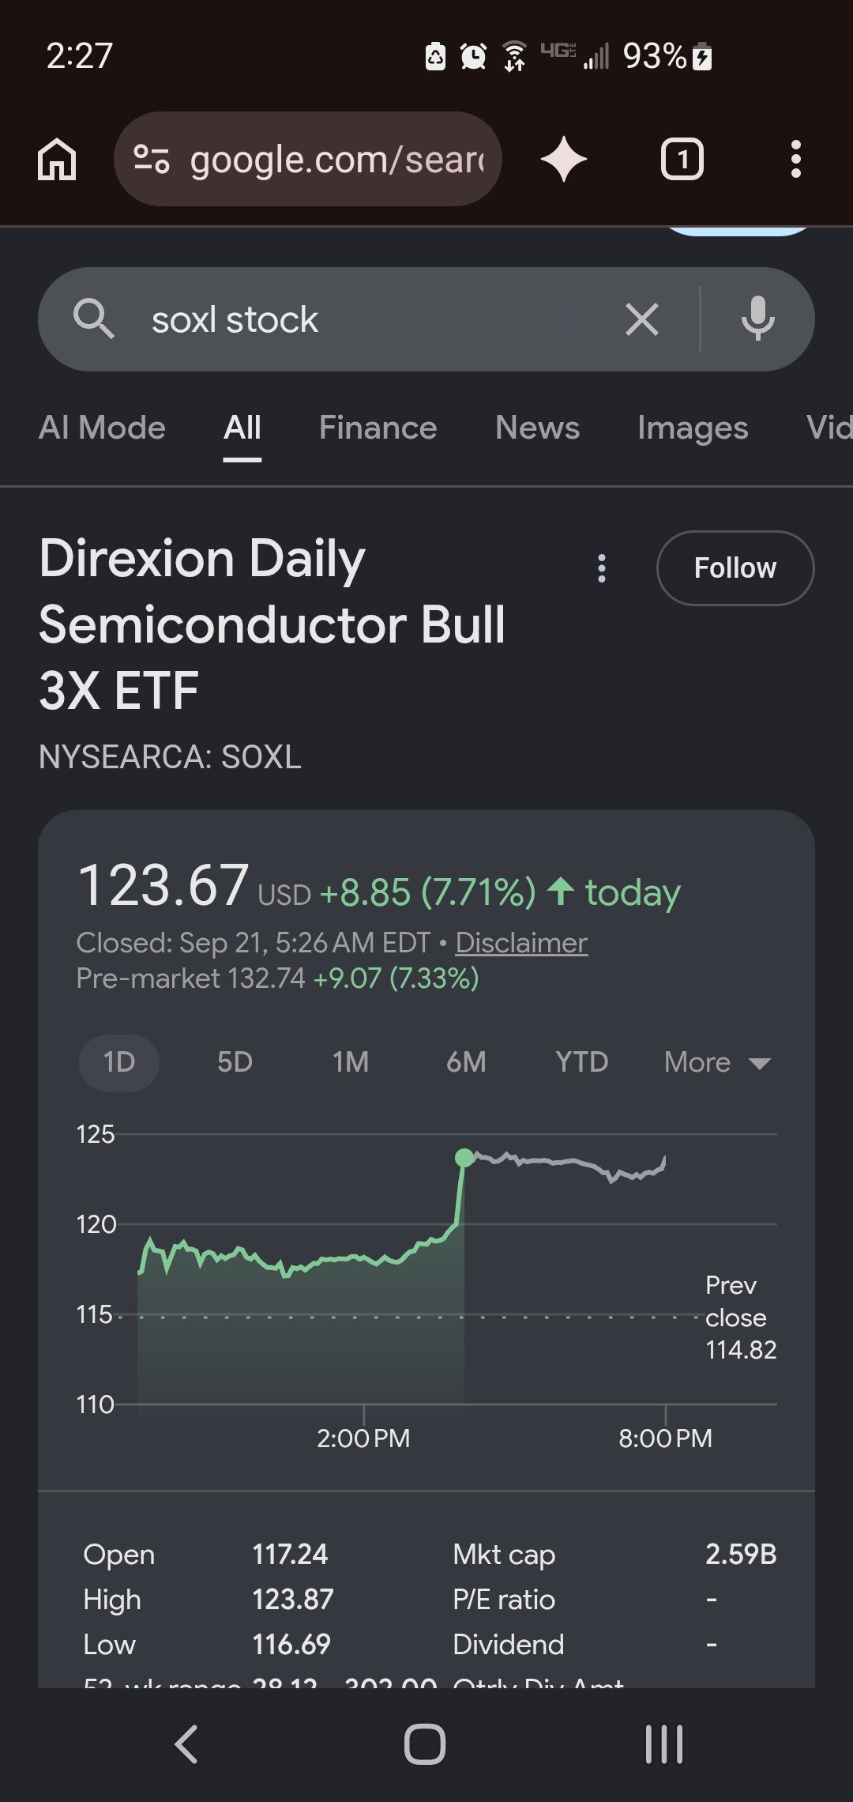This screenshot has width=853, height=1802.
Task: Switch to the News tab
Action: click(537, 428)
